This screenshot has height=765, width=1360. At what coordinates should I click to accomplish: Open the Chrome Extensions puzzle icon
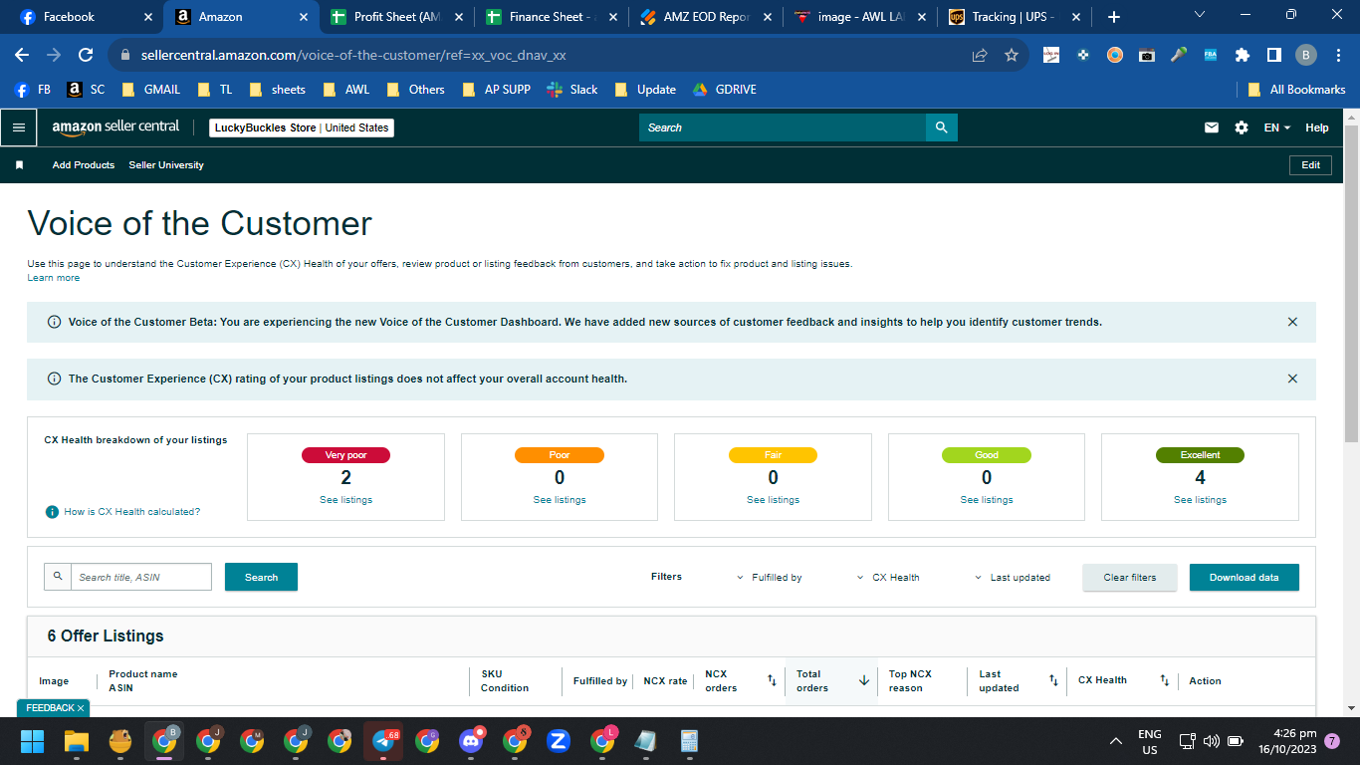(x=1243, y=55)
